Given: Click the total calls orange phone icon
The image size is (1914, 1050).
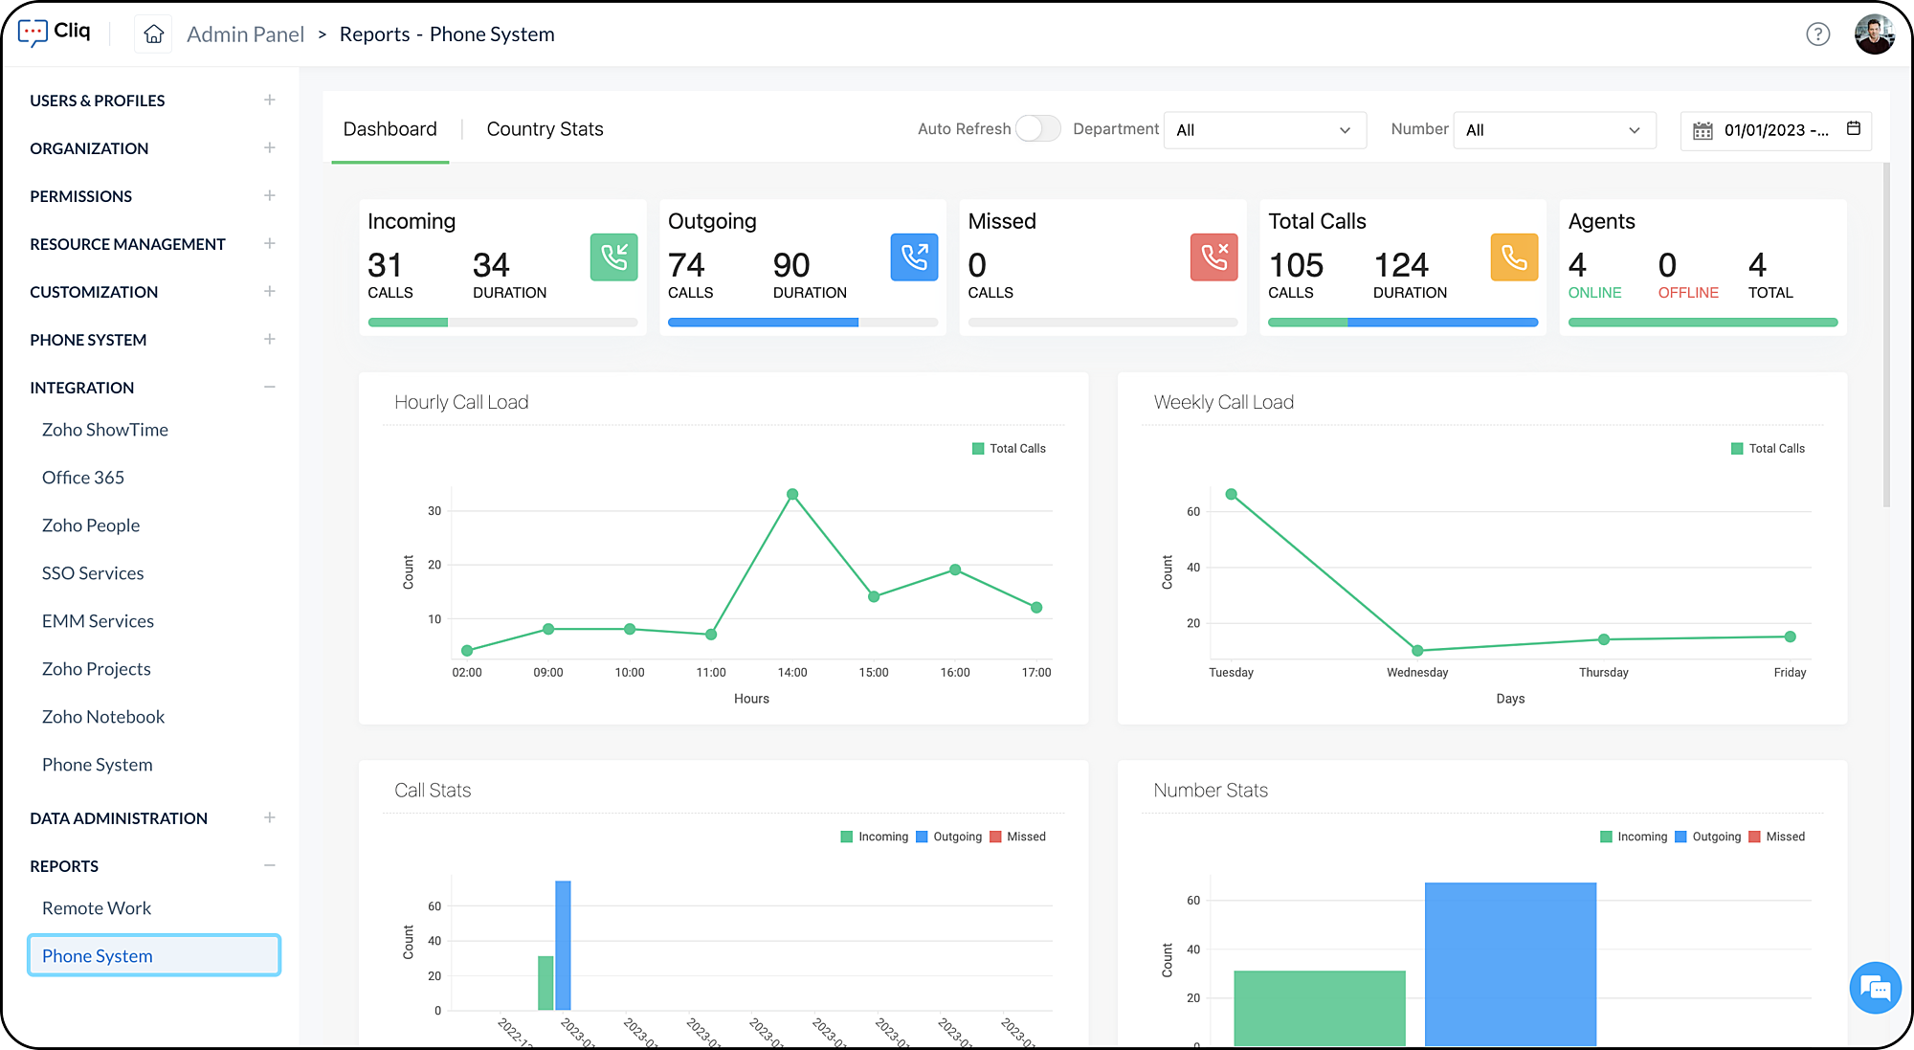Looking at the screenshot, I should 1514,257.
